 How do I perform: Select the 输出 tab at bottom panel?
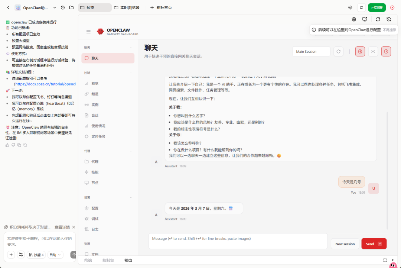pos(128,260)
